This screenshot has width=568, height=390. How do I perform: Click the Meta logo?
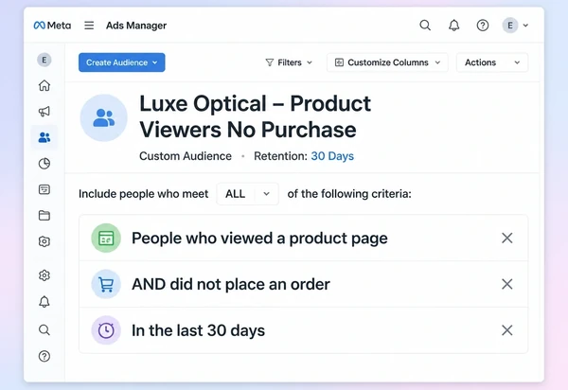tap(52, 26)
